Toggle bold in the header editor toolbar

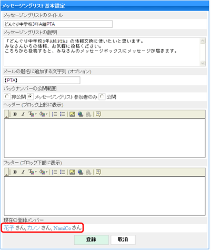pyautogui.click(x=15, y=114)
